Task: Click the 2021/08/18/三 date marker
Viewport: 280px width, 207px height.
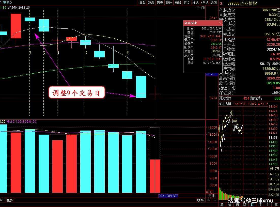Action: coord(168,196)
